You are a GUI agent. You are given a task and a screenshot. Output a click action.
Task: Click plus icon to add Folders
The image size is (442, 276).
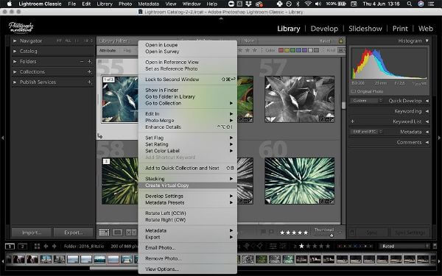90,61
